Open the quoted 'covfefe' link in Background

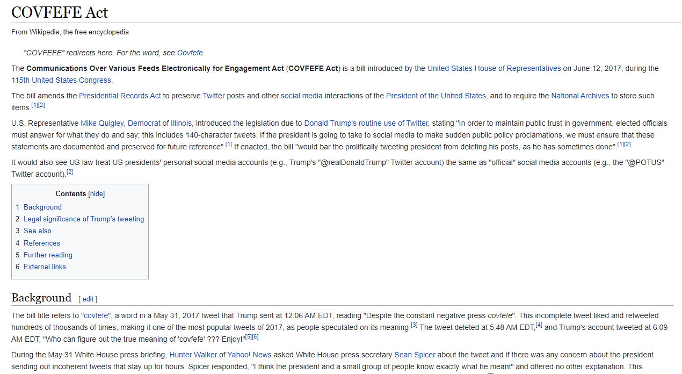[x=96, y=315]
